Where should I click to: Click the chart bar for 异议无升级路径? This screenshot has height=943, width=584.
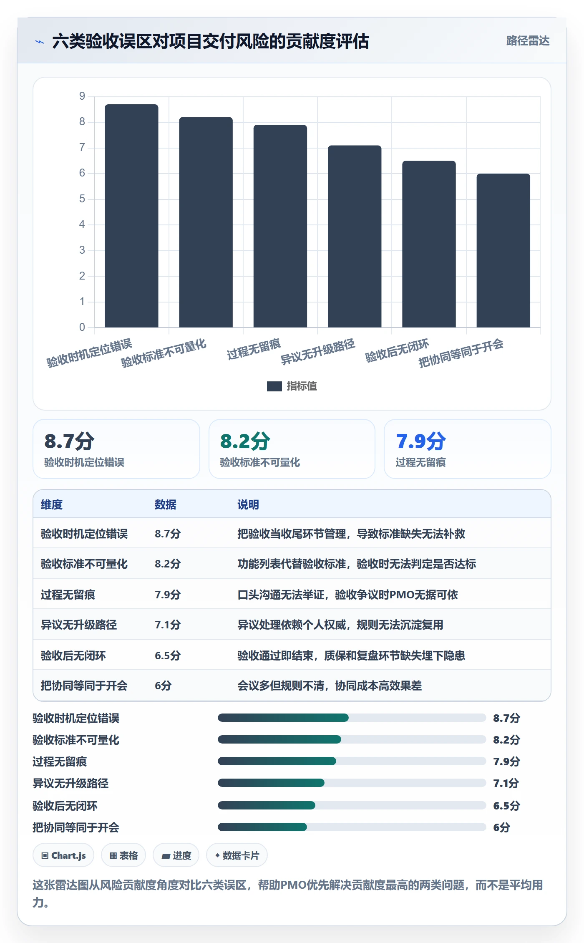click(355, 237)
